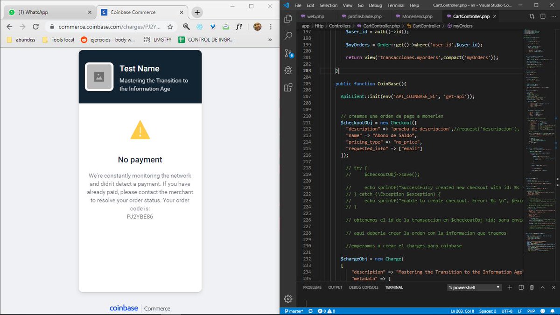Click the green checkmark extension icon
Viewport: 560px width, 315px height.
226,27
